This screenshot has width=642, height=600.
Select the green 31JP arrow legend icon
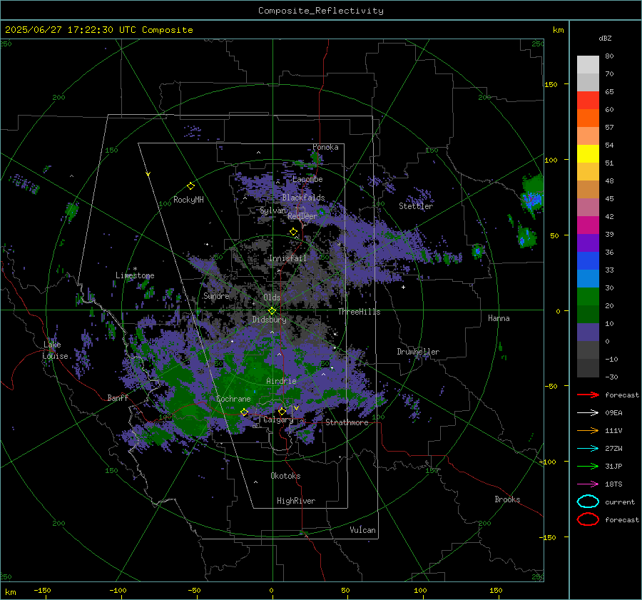click(588, 466)
